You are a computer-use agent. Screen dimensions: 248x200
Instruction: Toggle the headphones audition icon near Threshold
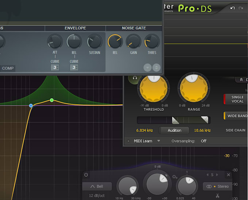135,78
